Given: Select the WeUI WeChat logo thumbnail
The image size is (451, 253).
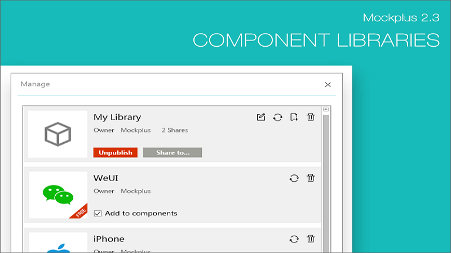Looking at the screenshot, I should coord(58,195).
